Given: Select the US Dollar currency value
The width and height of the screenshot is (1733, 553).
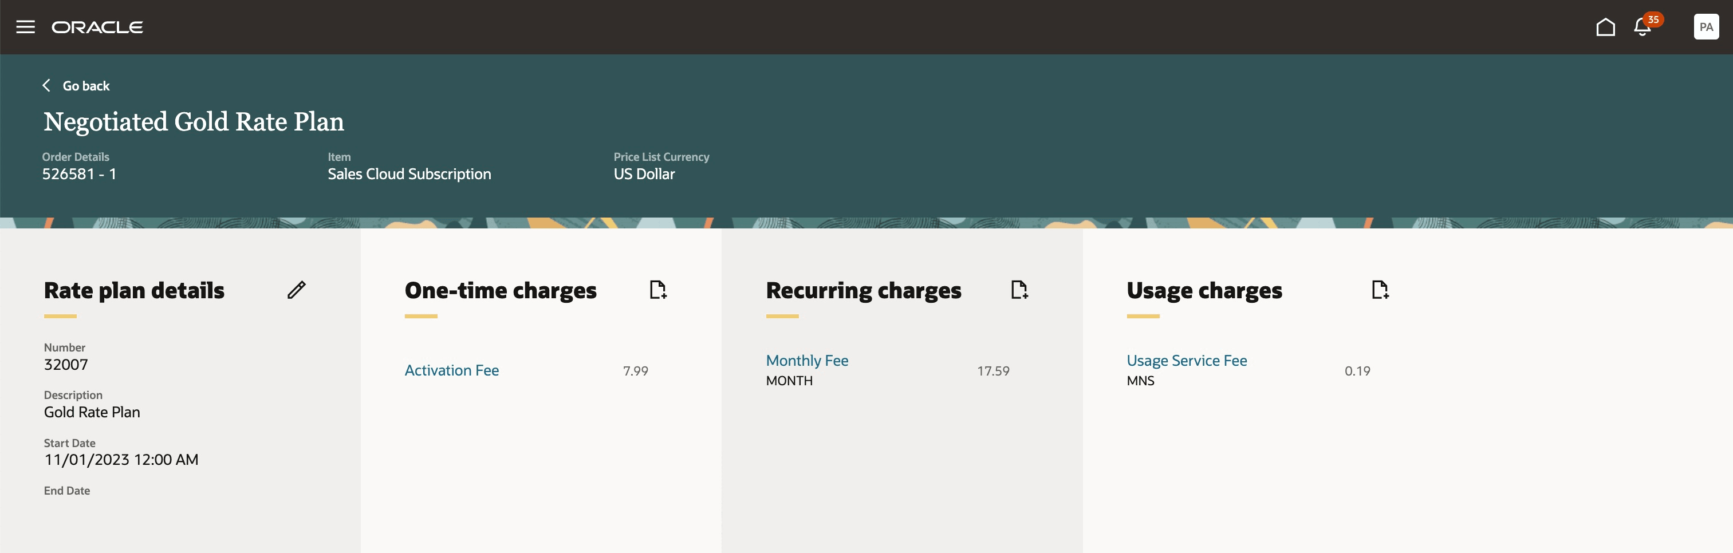Looking at the screenshot, I should click(644, 174).
